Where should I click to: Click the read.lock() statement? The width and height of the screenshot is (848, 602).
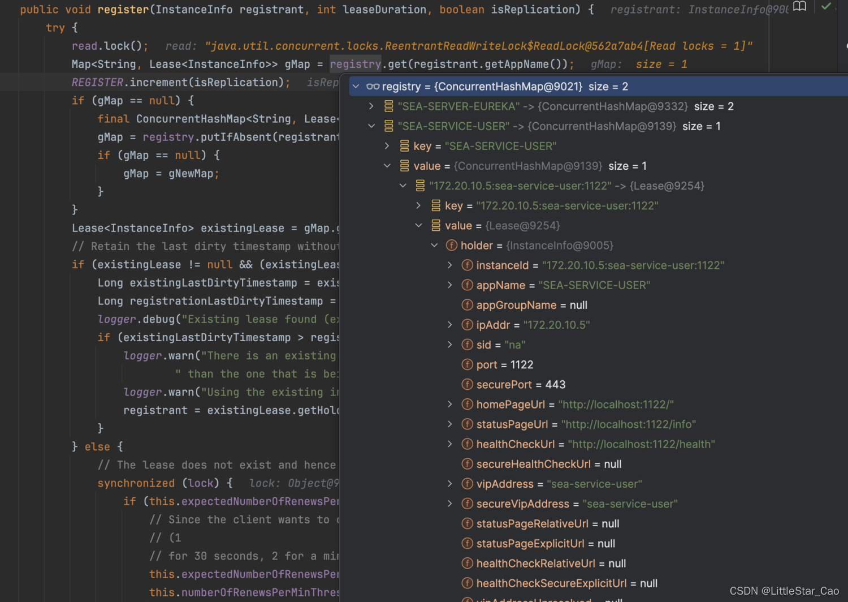pyautogui.click(x=110, y=46)
